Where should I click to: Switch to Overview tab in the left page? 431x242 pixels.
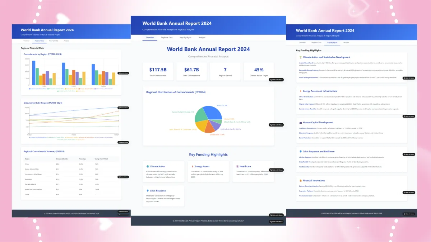pyautogui.click(x=26, y=41)
